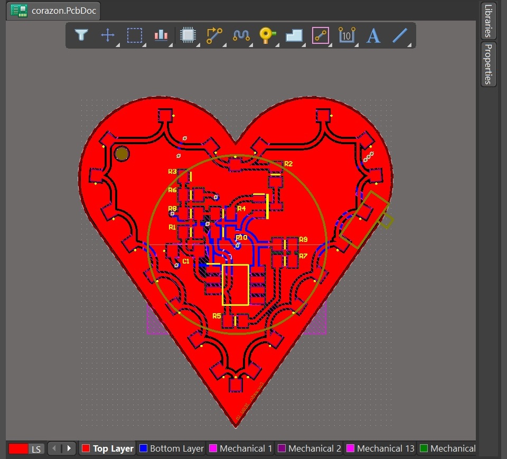Viewport: 507px width, 459px height.
Task: Open the Libraries side panel
Action: tap(489, 21)
